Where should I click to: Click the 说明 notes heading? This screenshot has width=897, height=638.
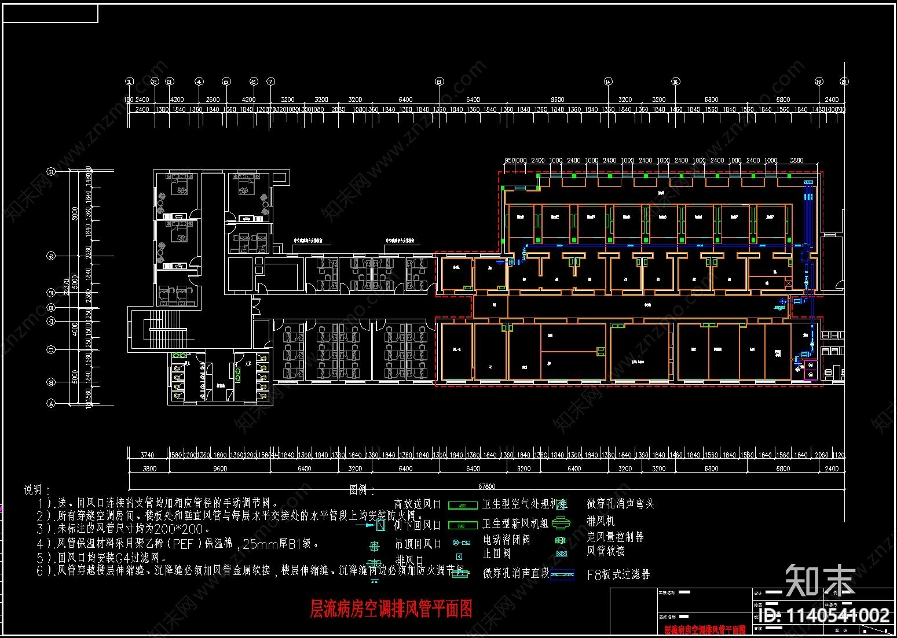(x=37, y=490)
